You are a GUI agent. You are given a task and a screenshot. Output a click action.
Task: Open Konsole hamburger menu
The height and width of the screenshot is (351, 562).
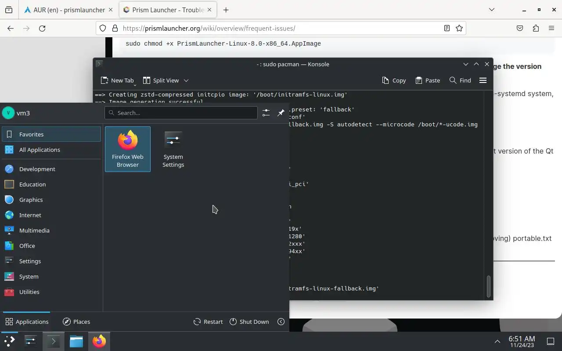click(x=483, y=80)
